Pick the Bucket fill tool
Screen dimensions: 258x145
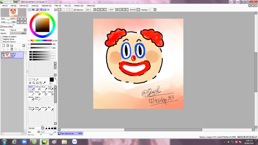coord(31,98)
